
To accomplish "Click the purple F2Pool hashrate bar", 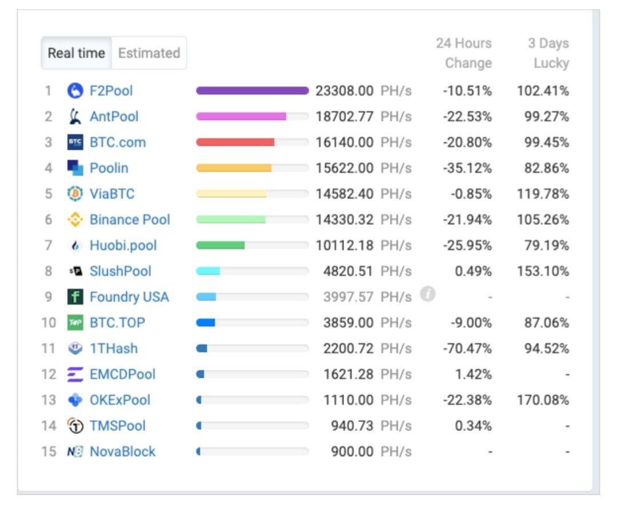I will (252, 91).
